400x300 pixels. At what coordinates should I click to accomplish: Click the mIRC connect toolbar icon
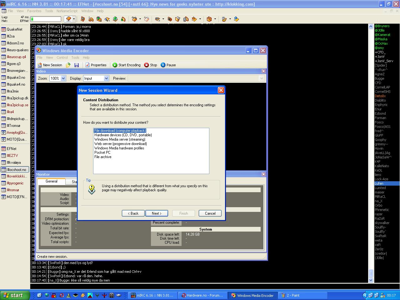pos(68,19)
